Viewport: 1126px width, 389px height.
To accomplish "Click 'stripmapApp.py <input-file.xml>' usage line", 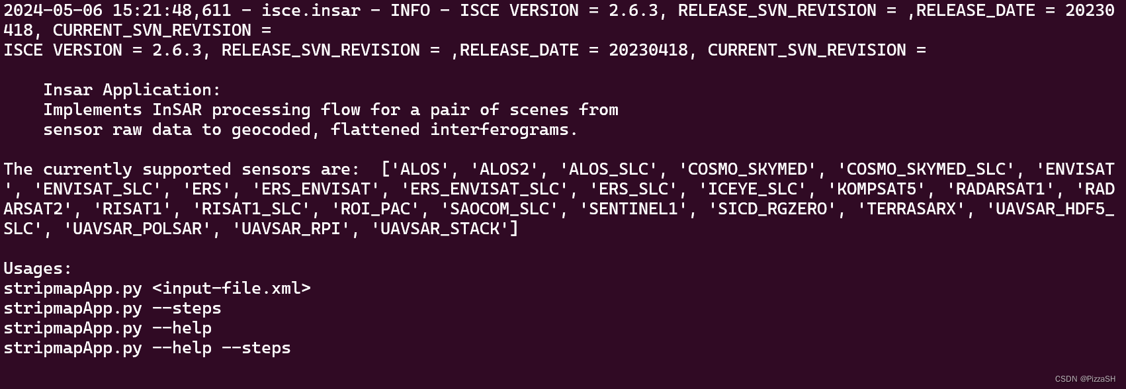I will coord(157,288).
